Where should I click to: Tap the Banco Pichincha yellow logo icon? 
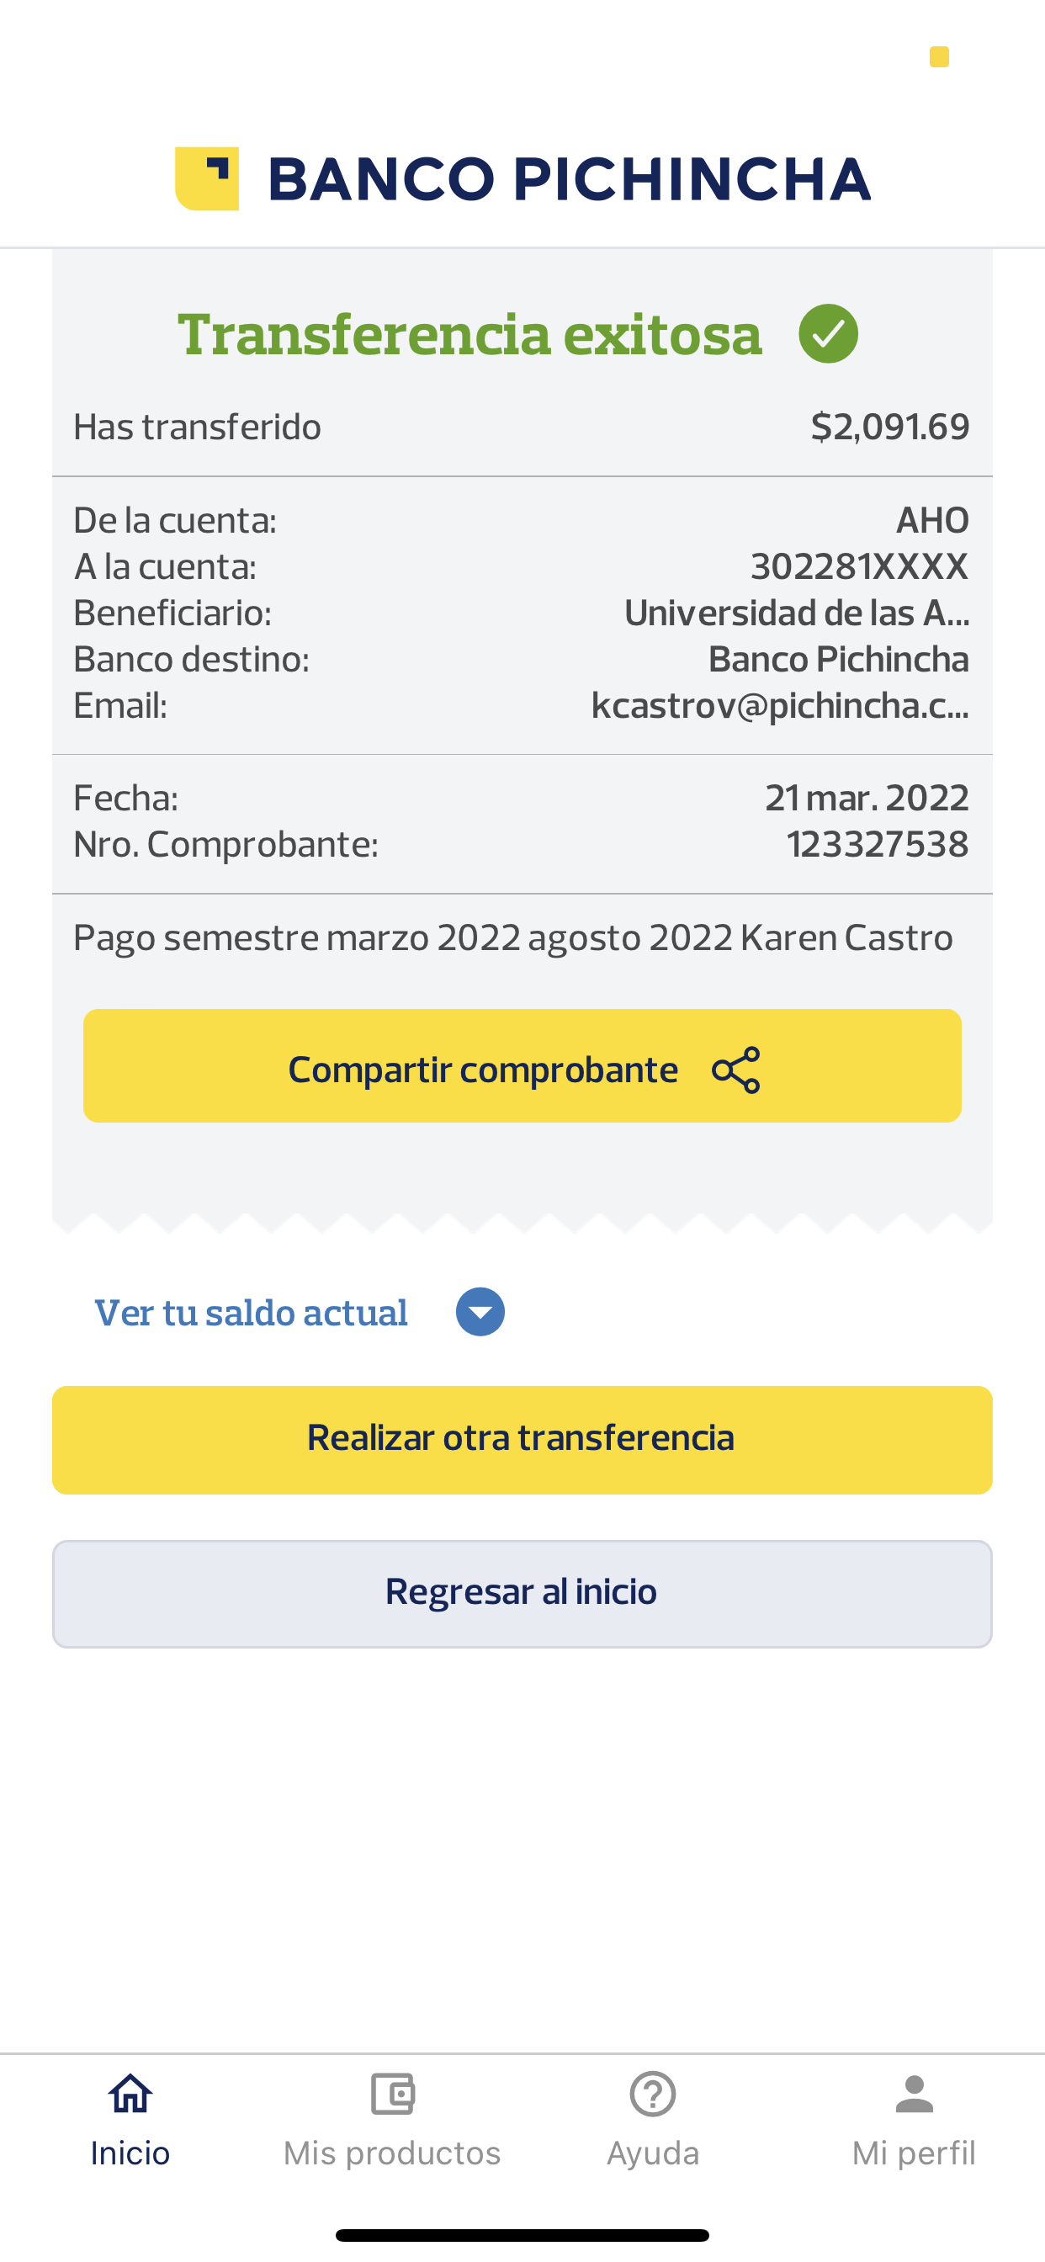207,178
